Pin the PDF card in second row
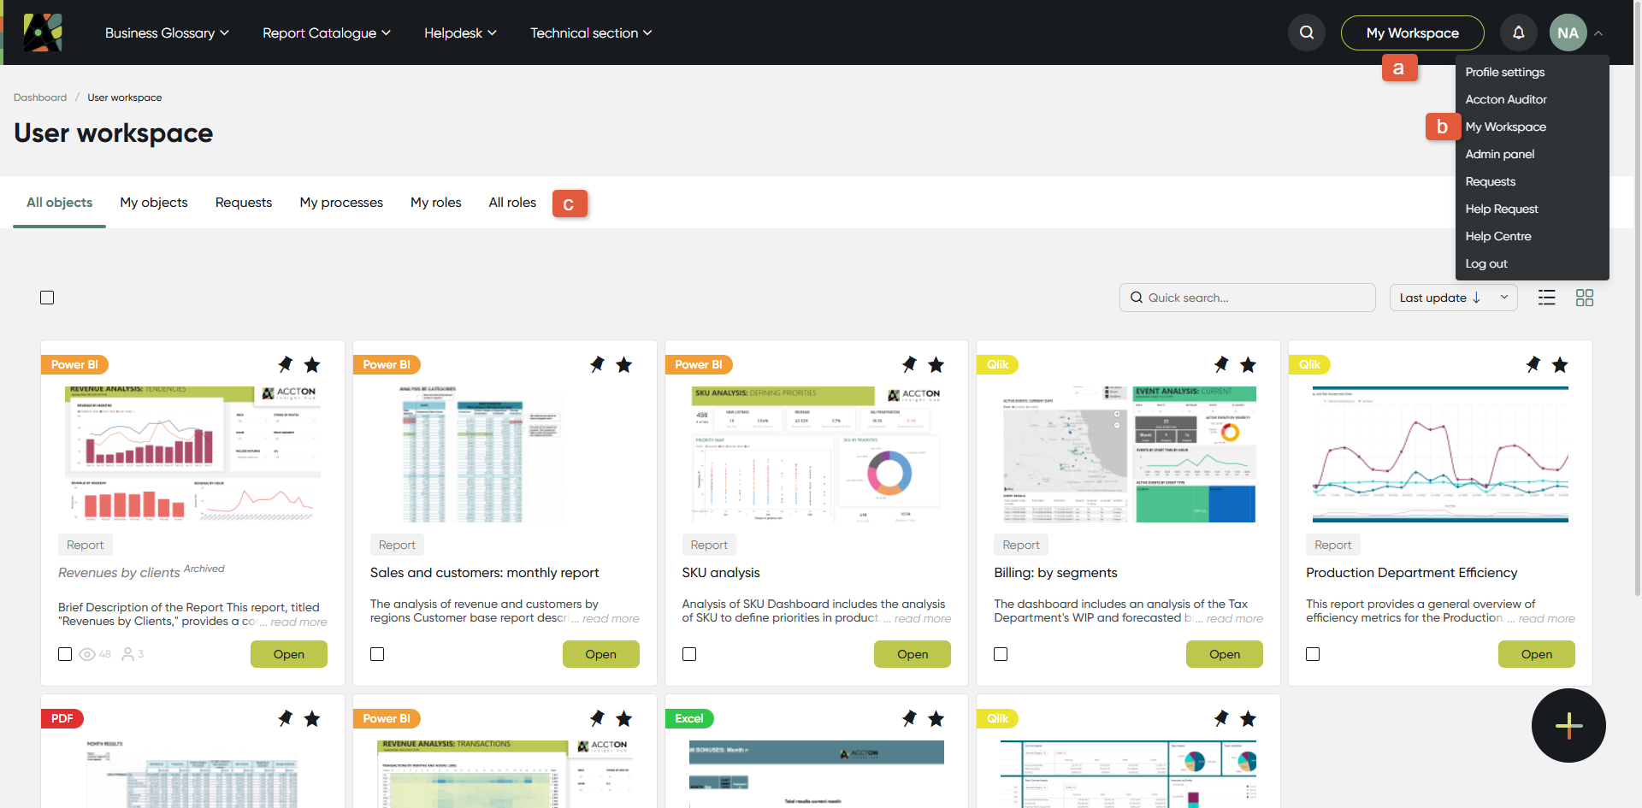Image resolution: width=1642 pixels, height=808 pixels. [286, 718]
